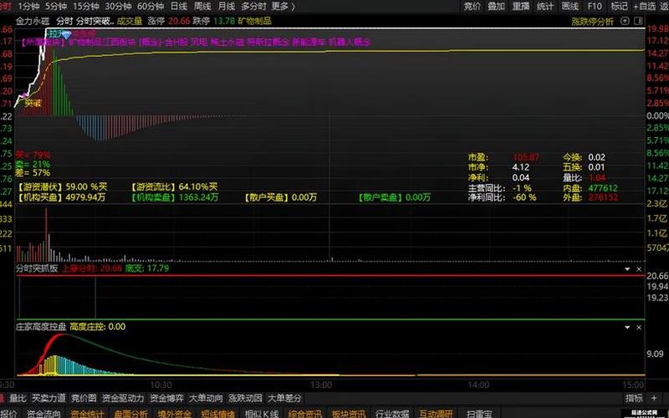This screenshot has width=669, height=418.
Task: Toggle the 画线 drawing tools
Action: [570, 6]
